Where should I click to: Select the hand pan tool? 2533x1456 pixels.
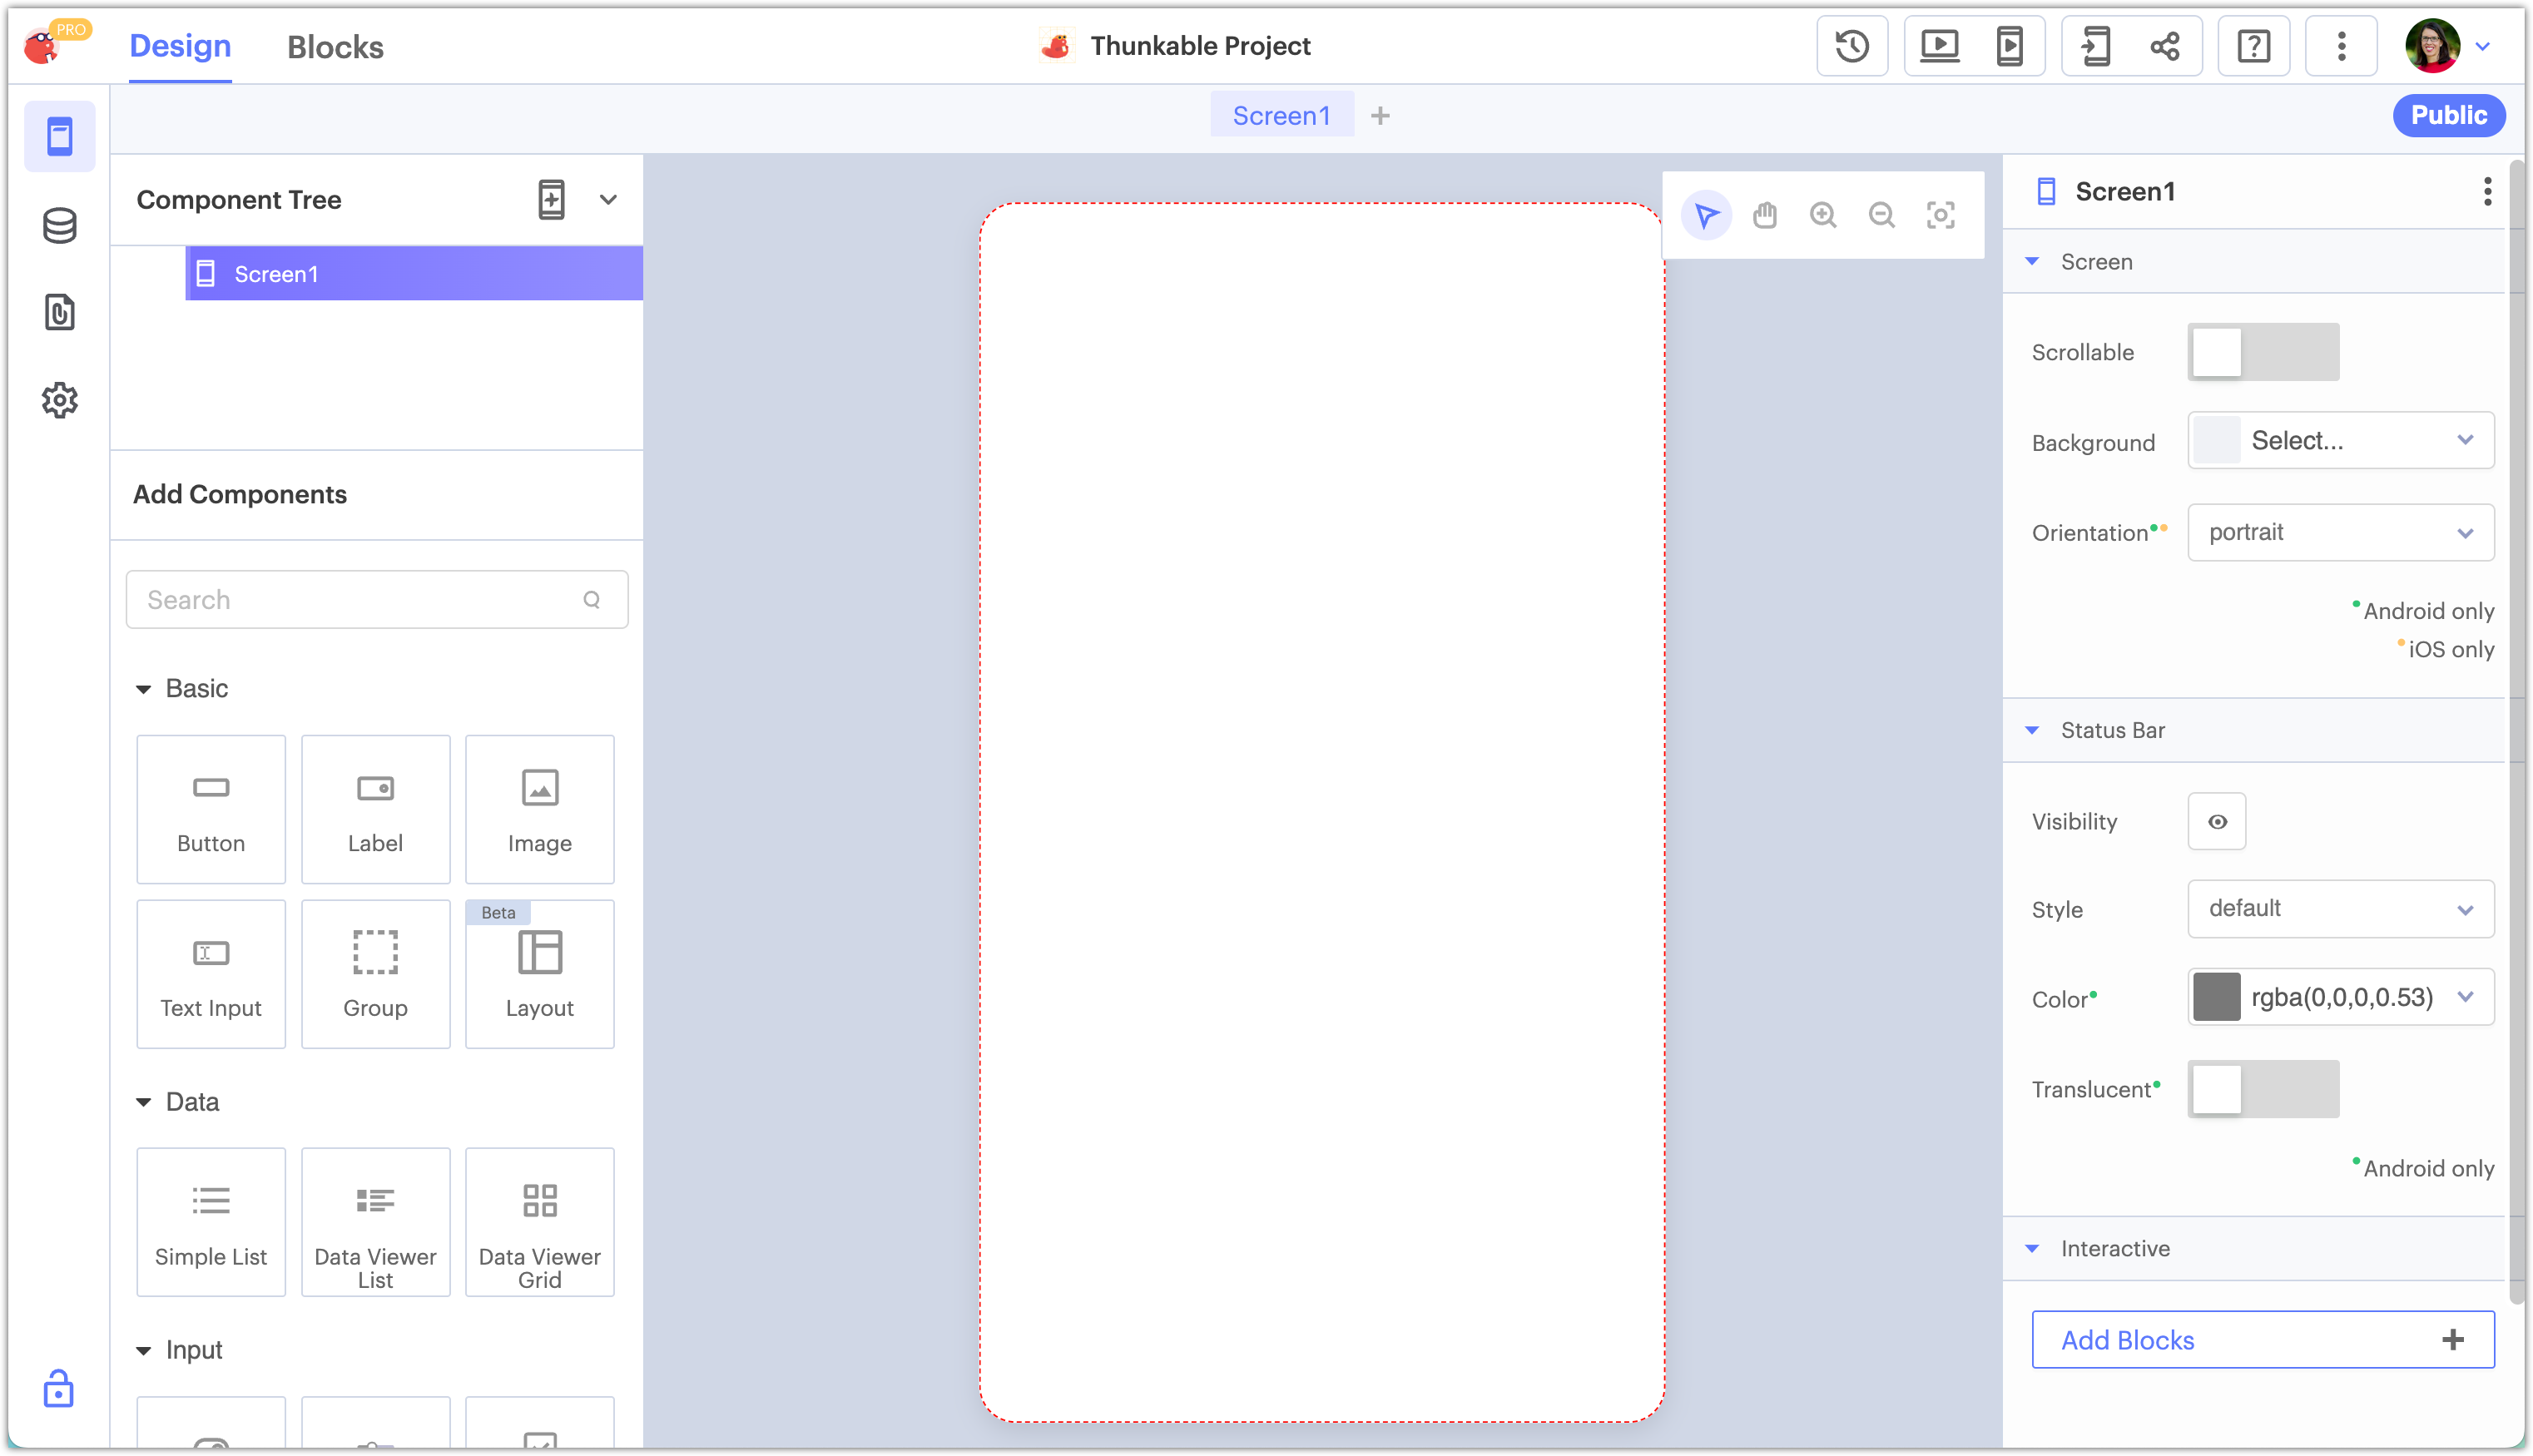tap(1765, 215)
